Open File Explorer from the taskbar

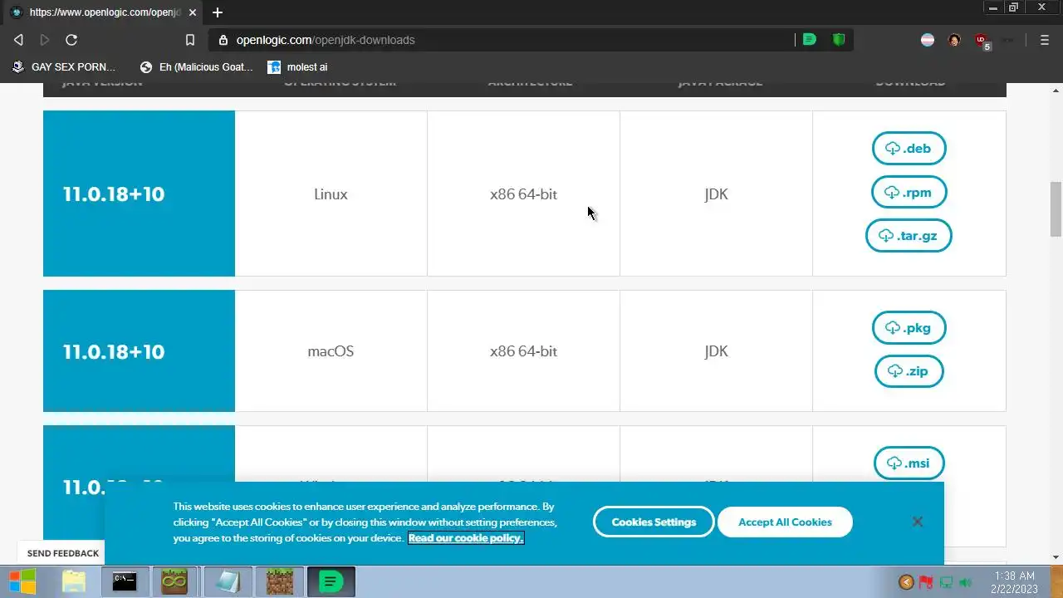click(74, 581)
